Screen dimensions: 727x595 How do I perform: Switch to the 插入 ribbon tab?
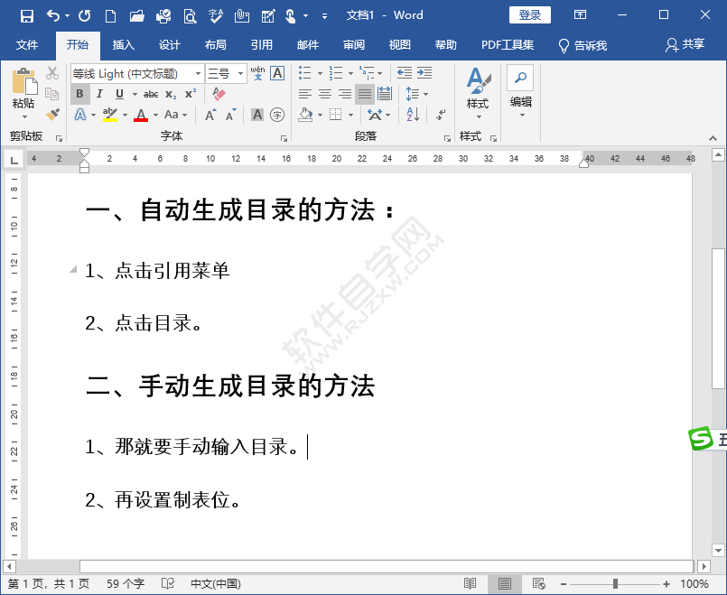pyautogui.click(x=123, y=44)
